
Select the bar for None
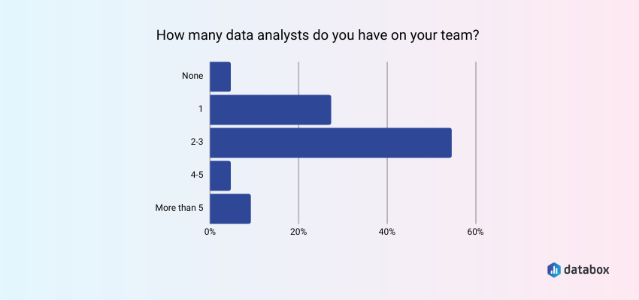[220, 76]
